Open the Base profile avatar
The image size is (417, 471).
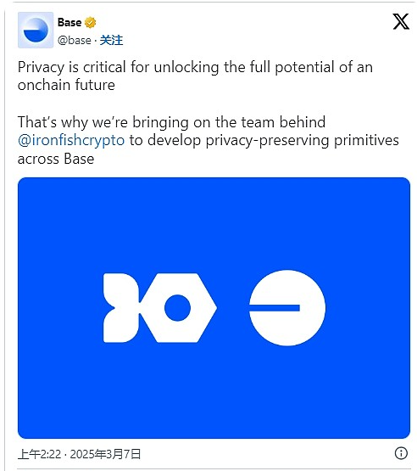[36, 30]
